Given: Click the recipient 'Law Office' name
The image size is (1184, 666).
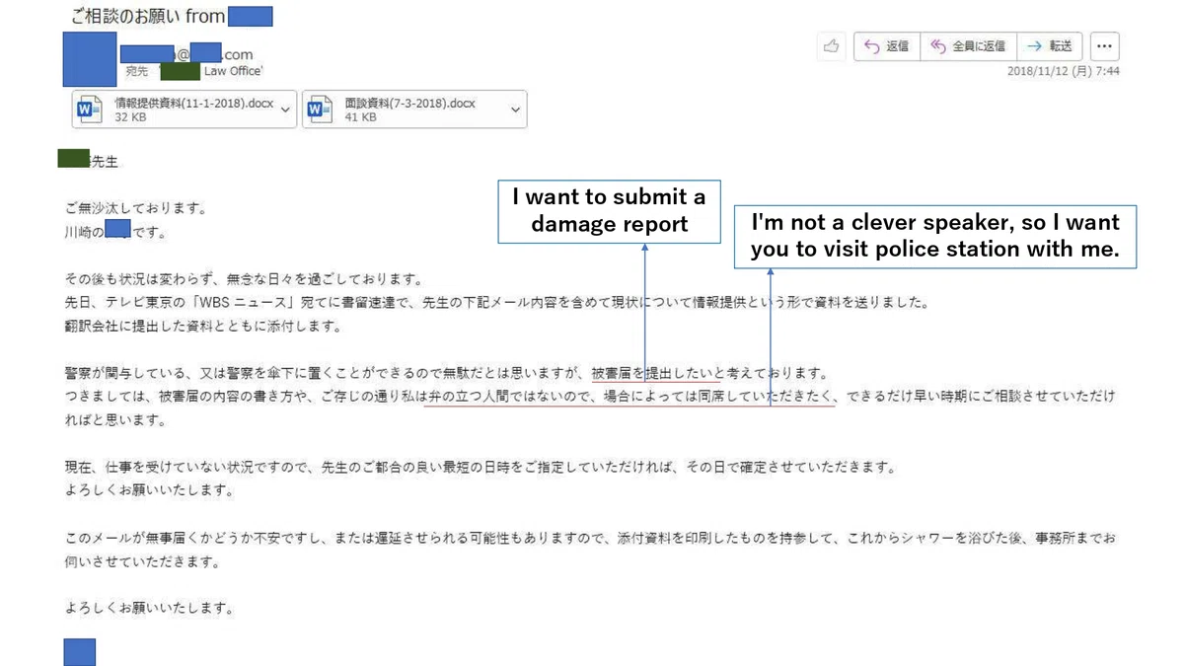Looking at the screenshot, I should 212,71.
